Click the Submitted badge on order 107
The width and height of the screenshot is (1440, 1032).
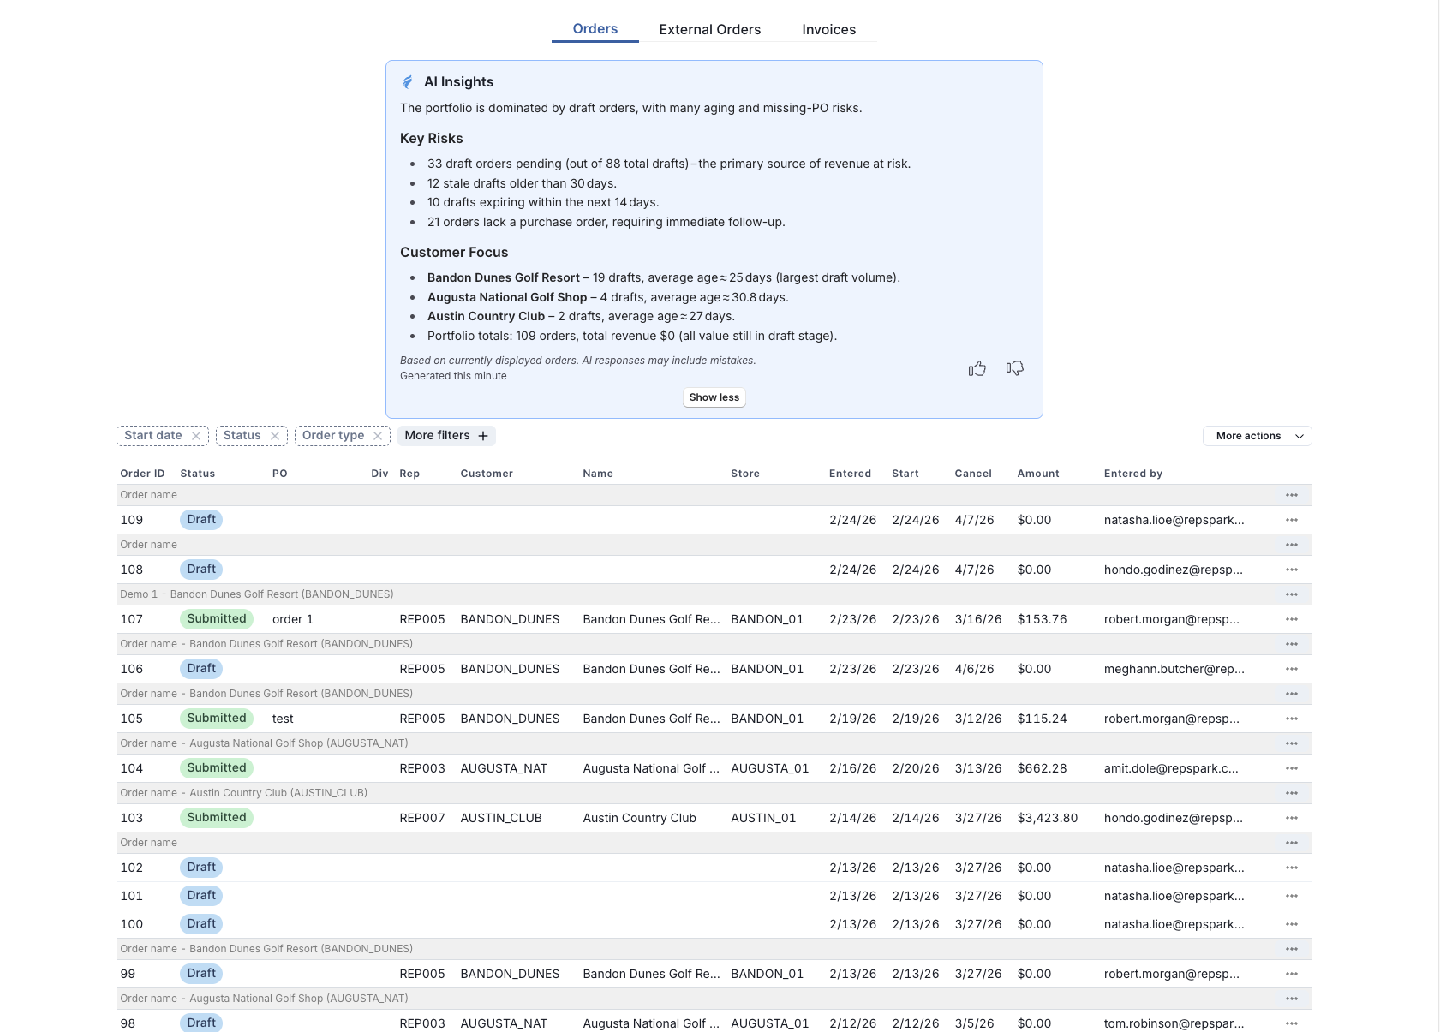217,619
